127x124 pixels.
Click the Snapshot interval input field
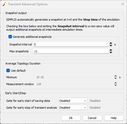click(71, 44)
